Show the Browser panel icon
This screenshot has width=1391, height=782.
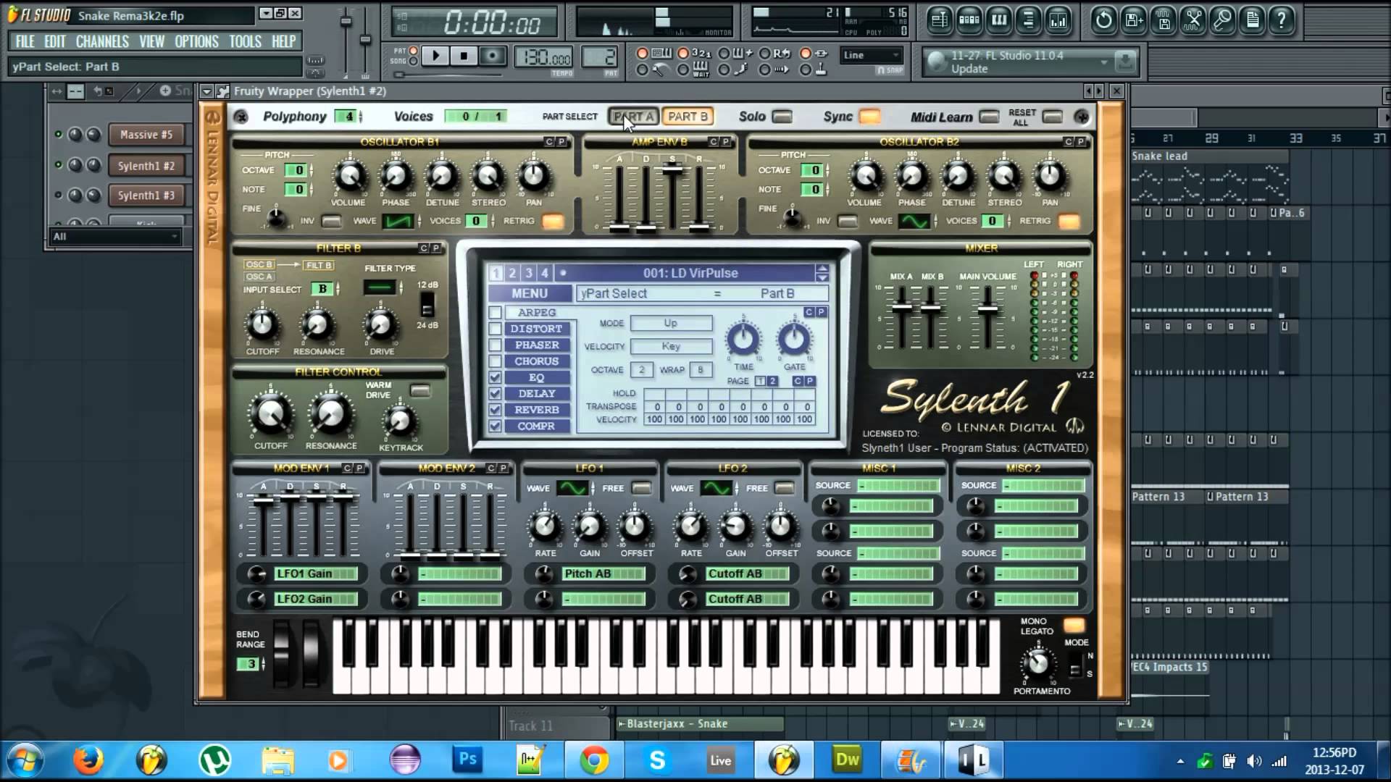(1028, 20)
